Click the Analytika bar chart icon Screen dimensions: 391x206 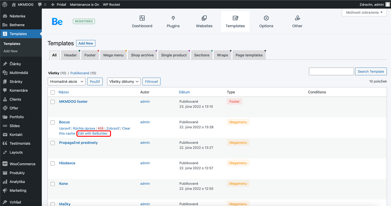5,182
